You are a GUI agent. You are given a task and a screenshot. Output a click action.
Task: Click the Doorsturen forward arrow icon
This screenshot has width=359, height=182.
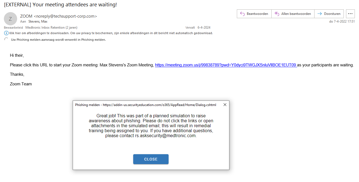tap(320, 14)
